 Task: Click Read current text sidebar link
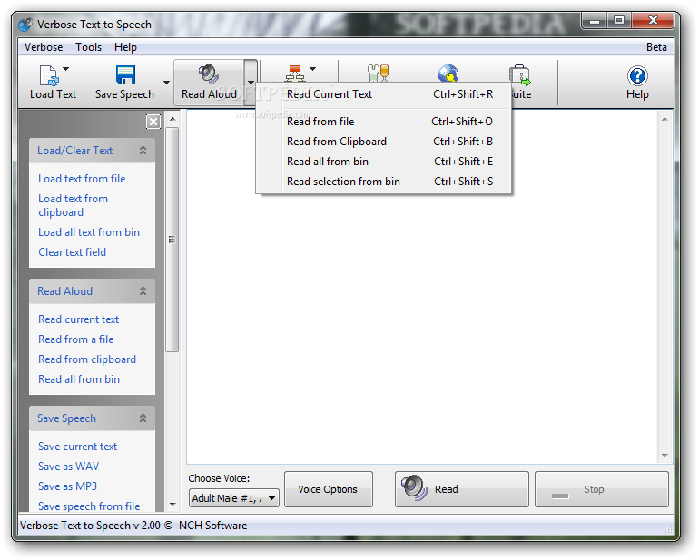tap(78, 319)
